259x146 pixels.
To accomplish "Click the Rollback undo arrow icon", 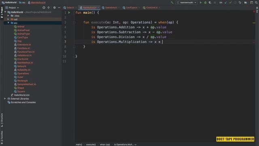I will point(240,2).
